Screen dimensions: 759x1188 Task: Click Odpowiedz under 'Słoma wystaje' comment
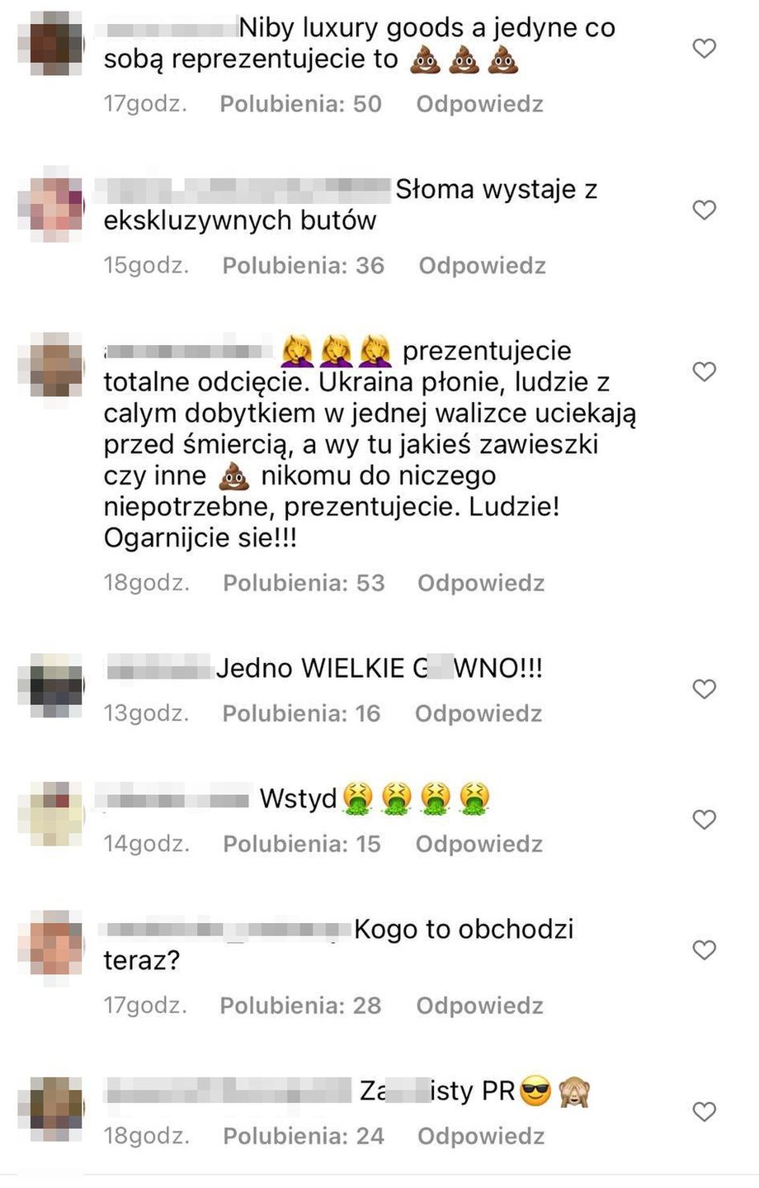[482, 266]
